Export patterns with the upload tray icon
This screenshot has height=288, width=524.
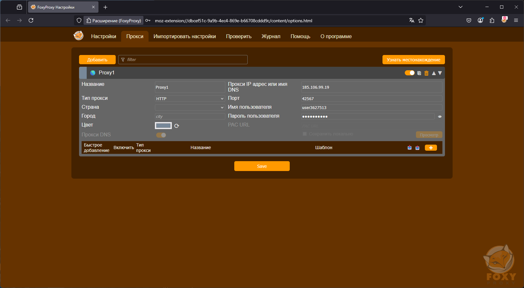(x=418, y=147)
